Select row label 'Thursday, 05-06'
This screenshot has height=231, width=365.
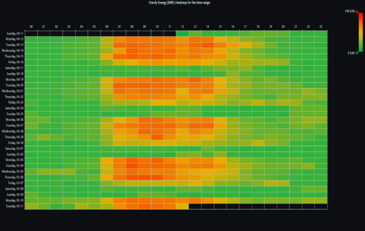pyautogui.click(x=14, y=178)
